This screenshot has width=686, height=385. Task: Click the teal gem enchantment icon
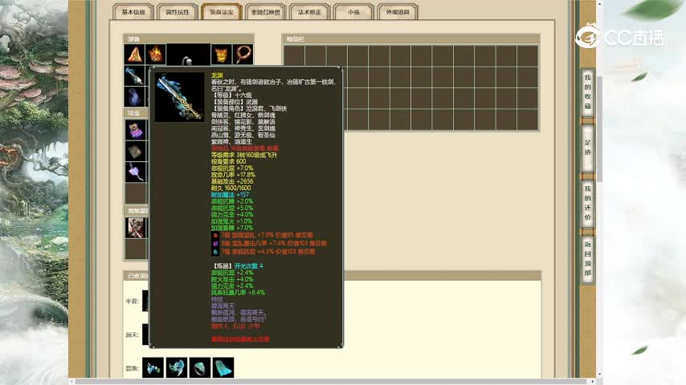(x=215, y=252)
